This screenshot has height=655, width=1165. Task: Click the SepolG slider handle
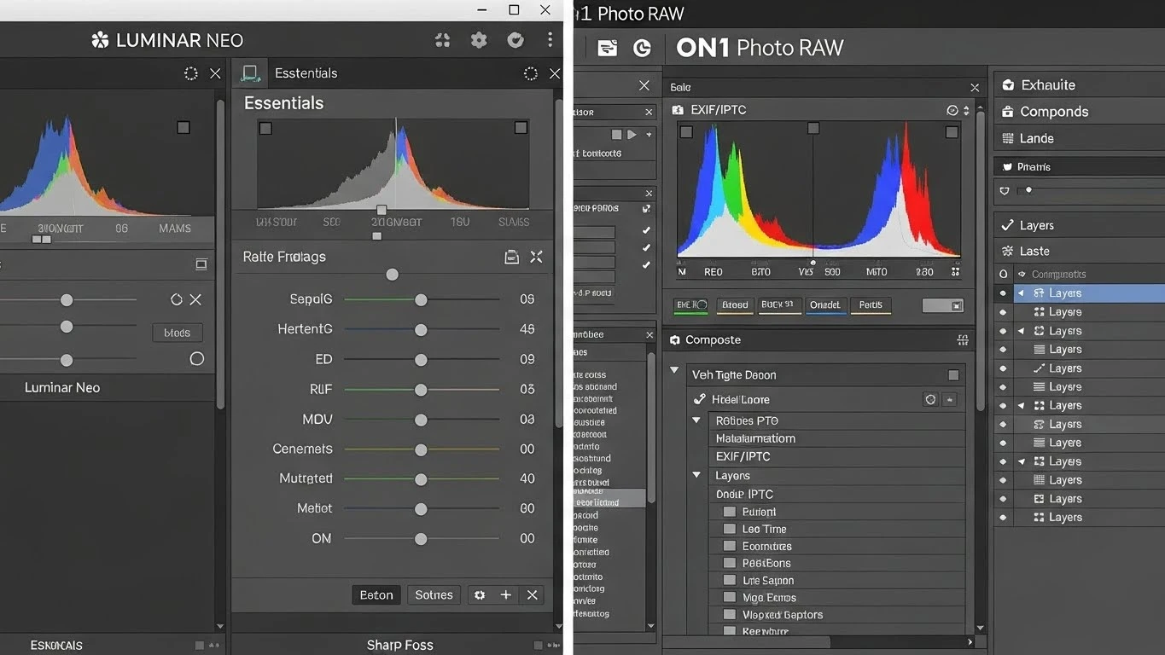(420, 299)
